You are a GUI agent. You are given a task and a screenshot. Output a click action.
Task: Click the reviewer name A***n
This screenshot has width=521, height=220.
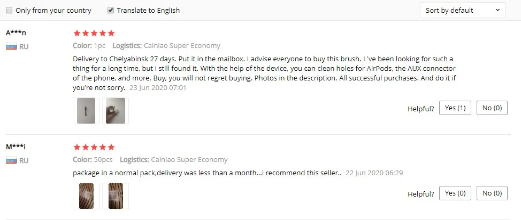[x=16, y=32]
